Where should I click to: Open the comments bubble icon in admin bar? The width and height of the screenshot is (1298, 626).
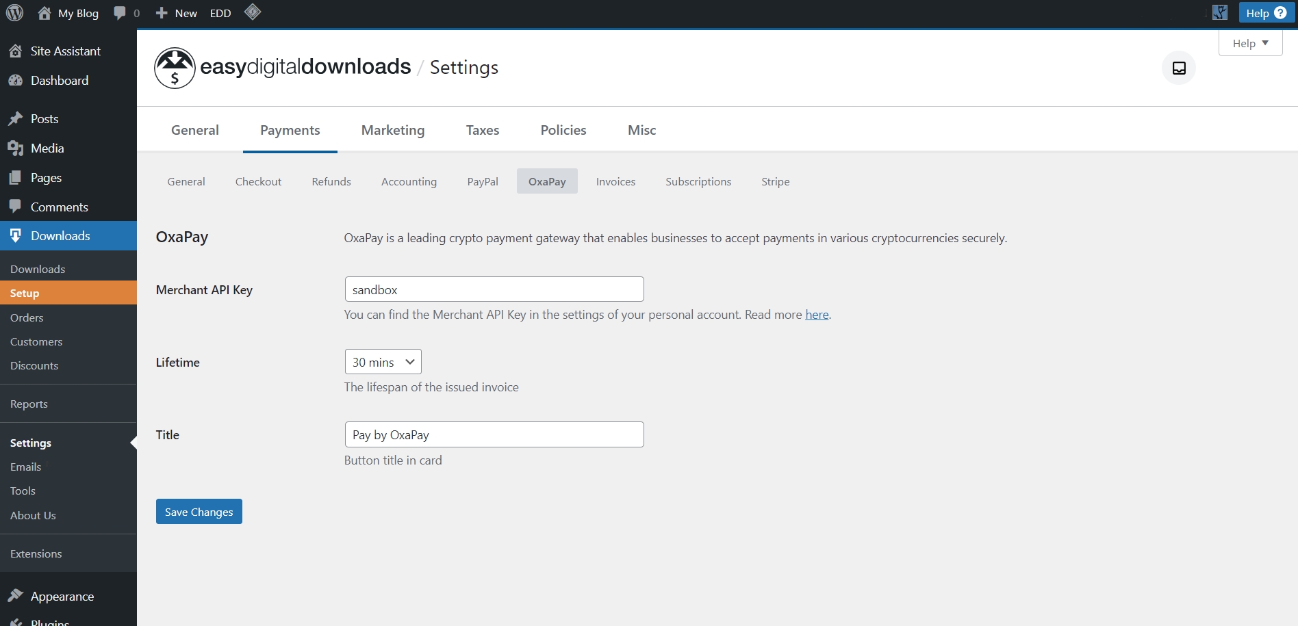[120, 13]
